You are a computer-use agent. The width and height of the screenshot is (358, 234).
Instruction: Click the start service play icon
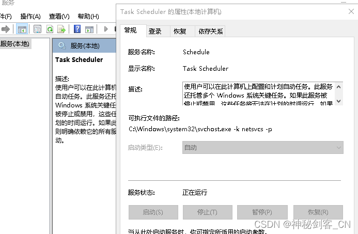point(106,29)
